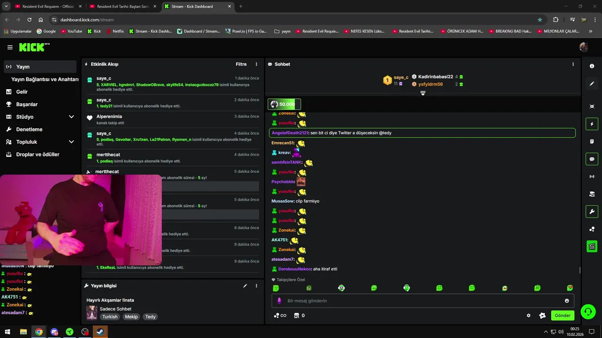Open the profile avatar menu
The width and height of the screenshot is (602, 338).
click(x=584, y=47)
